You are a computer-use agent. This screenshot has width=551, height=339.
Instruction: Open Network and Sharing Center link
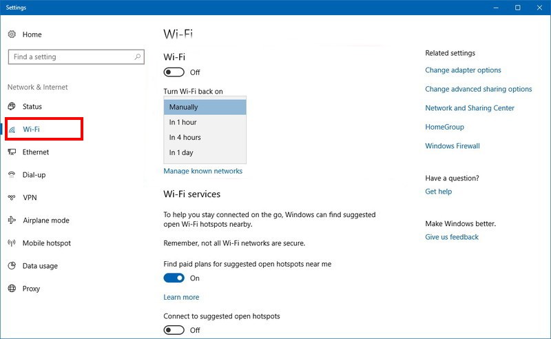[x=470, y=108]
